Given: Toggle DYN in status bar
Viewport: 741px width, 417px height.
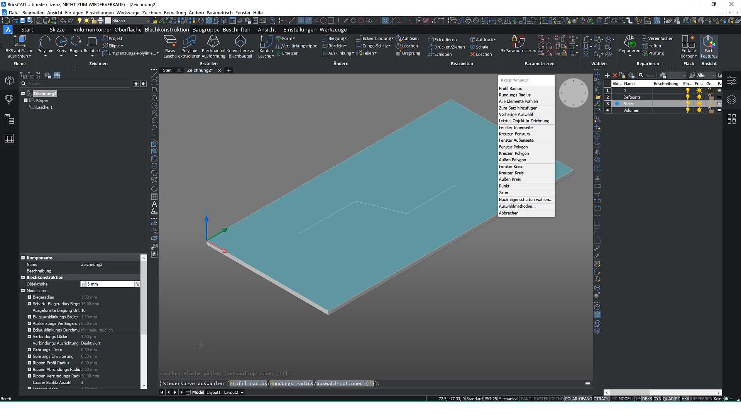Looking at the screenshot, I should pyautogui.click(x=657, y=399).
